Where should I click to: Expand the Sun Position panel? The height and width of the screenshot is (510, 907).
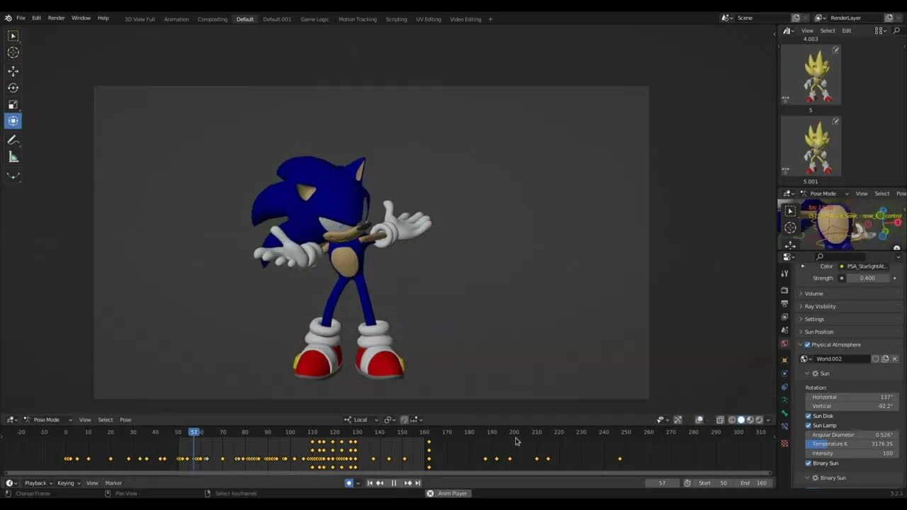coord(818,332)
